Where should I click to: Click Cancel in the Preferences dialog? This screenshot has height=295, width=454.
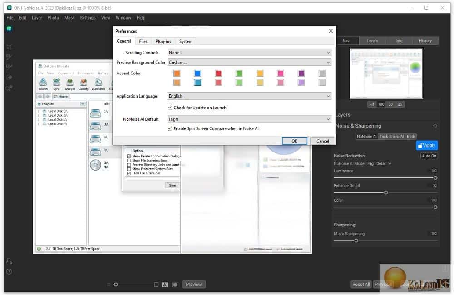322,141
